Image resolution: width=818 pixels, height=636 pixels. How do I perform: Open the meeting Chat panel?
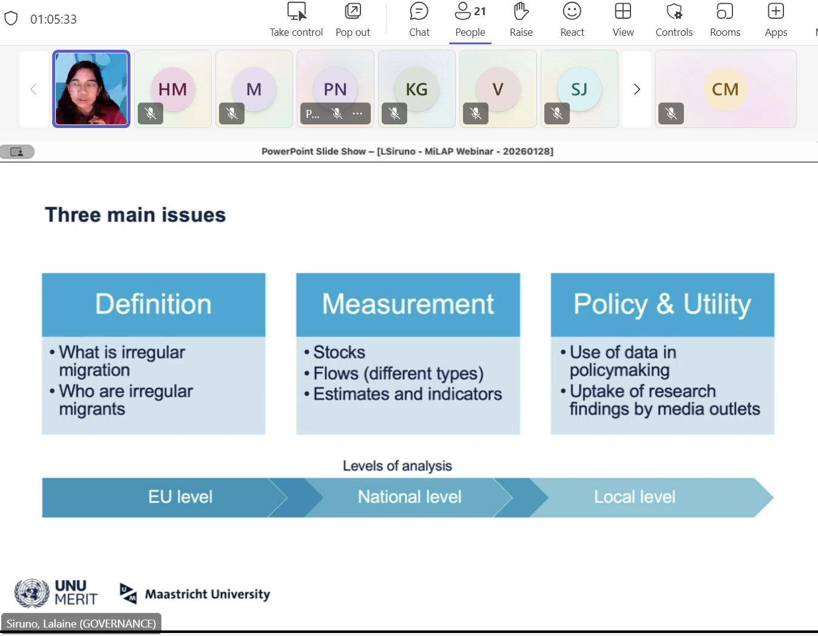point(419,12)
